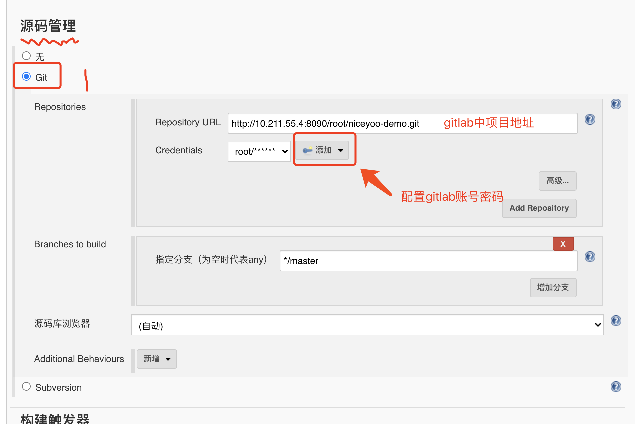This screenshot has height=424, width=636.
Task: Open help icon beside branch specifier field
Action: click(590, 257)
